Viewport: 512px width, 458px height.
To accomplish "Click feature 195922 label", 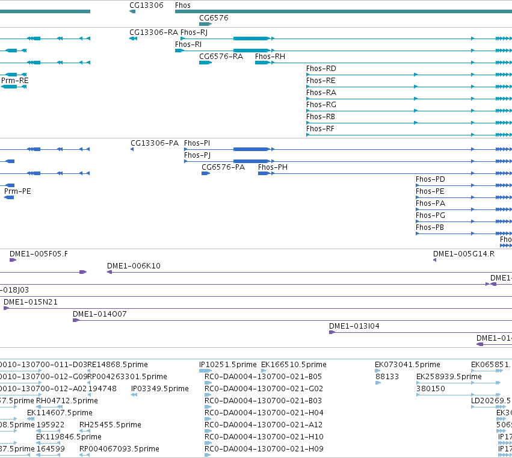I will click(51, 425).
